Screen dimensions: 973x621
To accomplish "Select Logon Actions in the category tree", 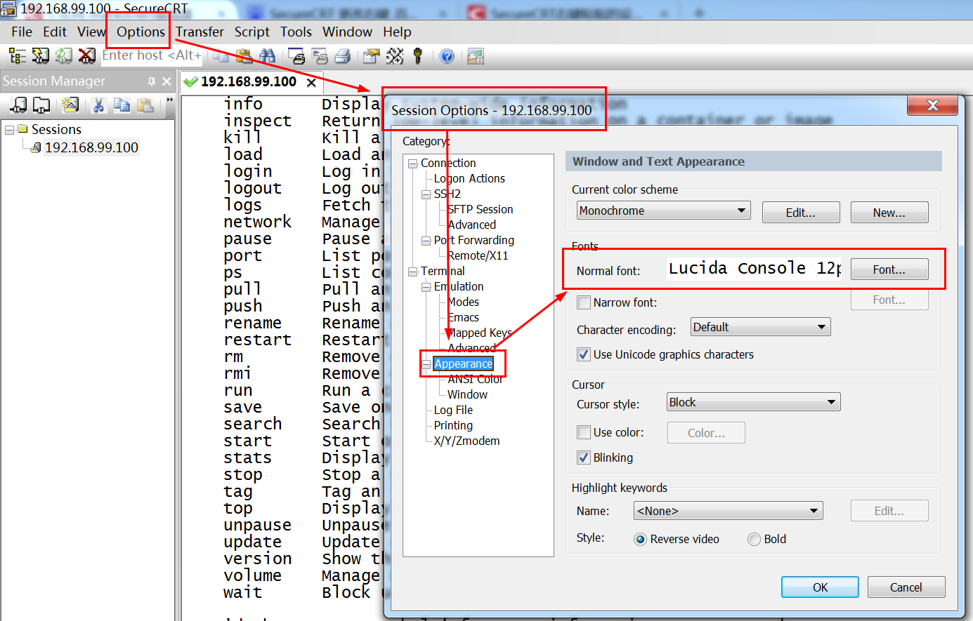I will 469,178.
